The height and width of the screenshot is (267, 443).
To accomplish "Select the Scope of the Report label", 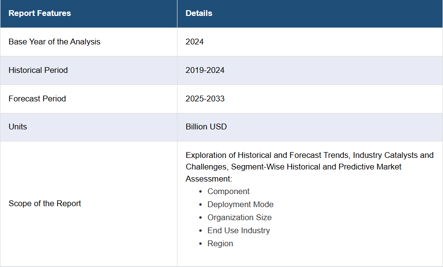I will tap(44, 204).
